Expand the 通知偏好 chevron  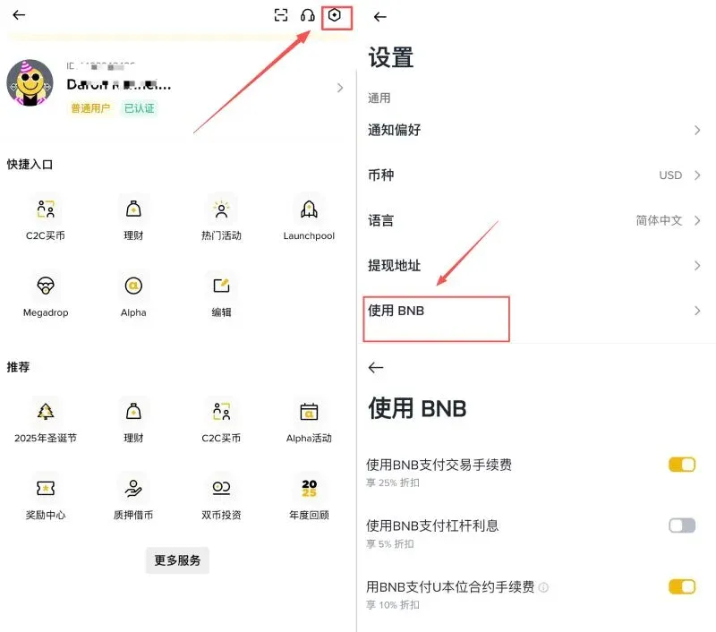[x=697, y=130]
